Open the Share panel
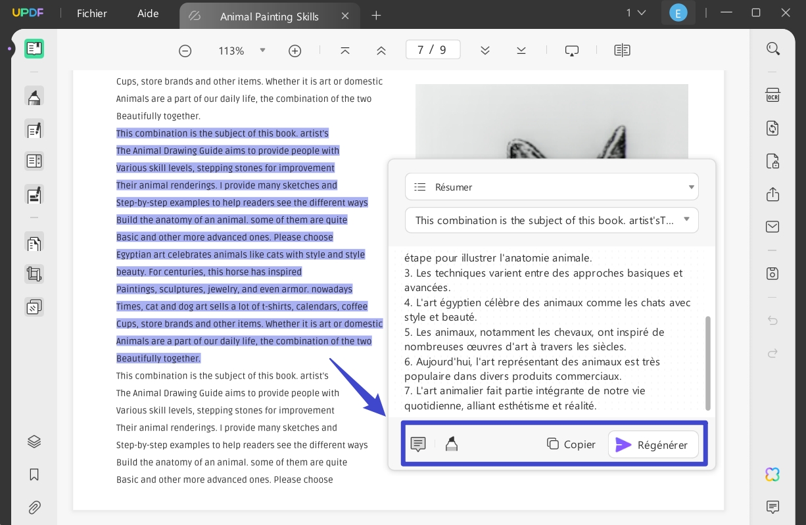 [772, 194]
